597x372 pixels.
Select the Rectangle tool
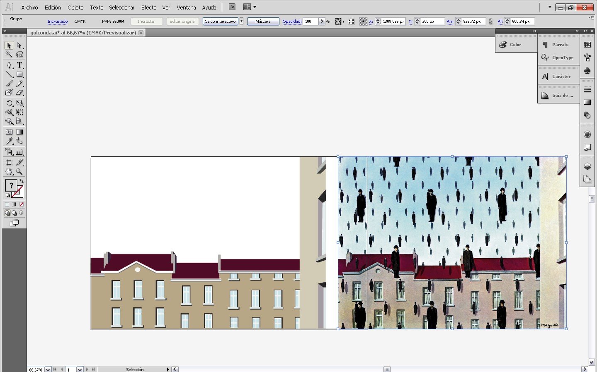(x=19, y=74)
